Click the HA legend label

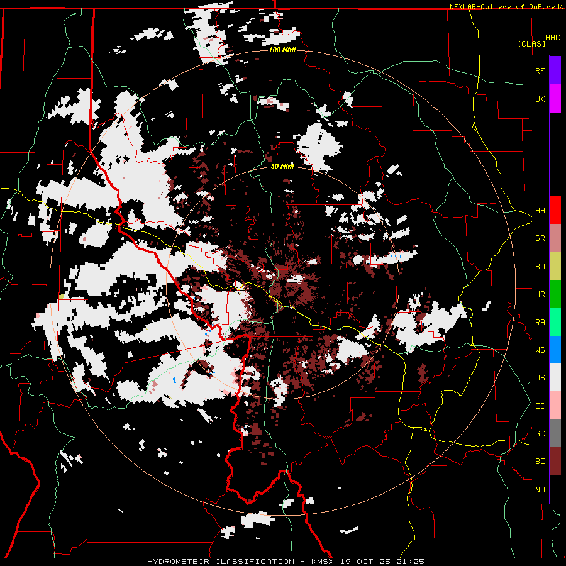pyautogui.click(x=540, y=211)
